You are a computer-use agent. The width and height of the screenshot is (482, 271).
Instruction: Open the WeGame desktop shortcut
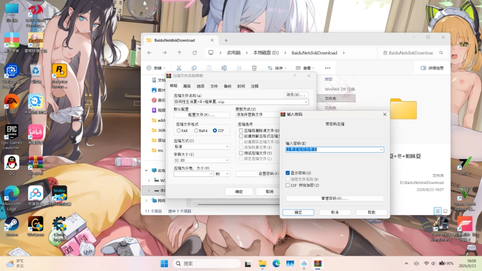(35, 227)
